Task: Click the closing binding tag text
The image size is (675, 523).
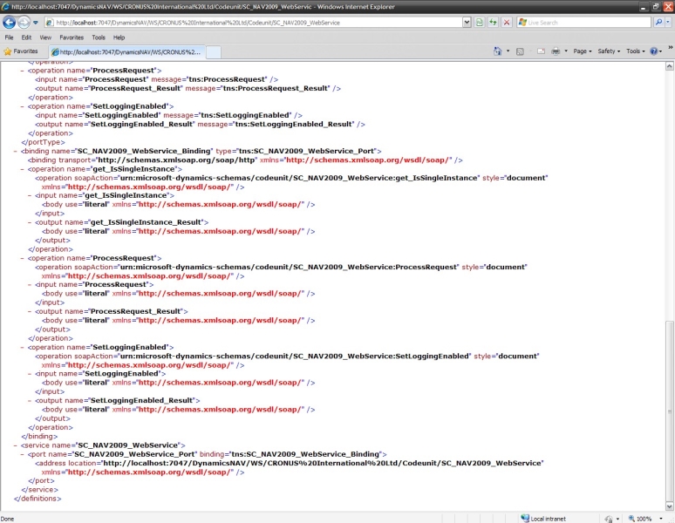Action: coord(39,436)
